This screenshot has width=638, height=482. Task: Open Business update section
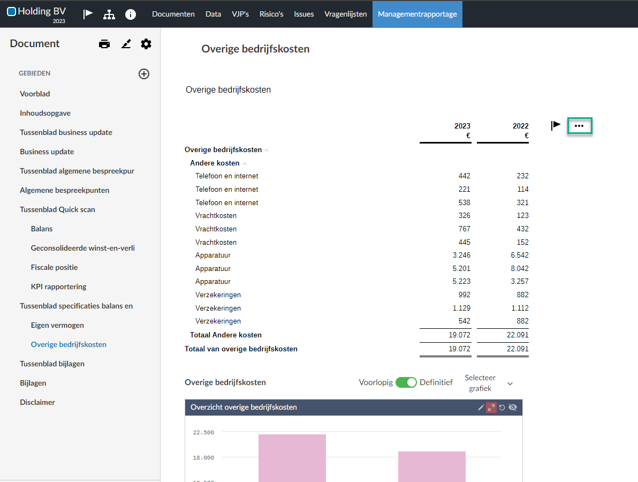[x=47, y=152]
